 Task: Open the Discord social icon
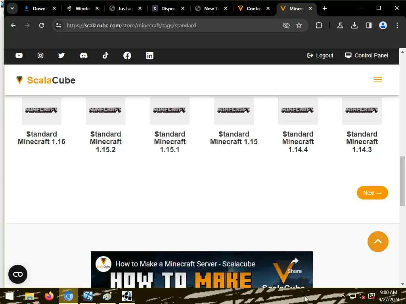[83, 55]
